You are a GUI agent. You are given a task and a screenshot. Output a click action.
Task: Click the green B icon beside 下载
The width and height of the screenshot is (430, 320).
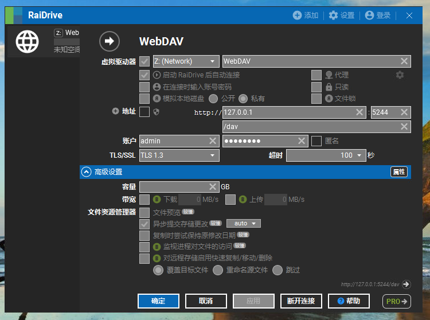pos(157,200)
